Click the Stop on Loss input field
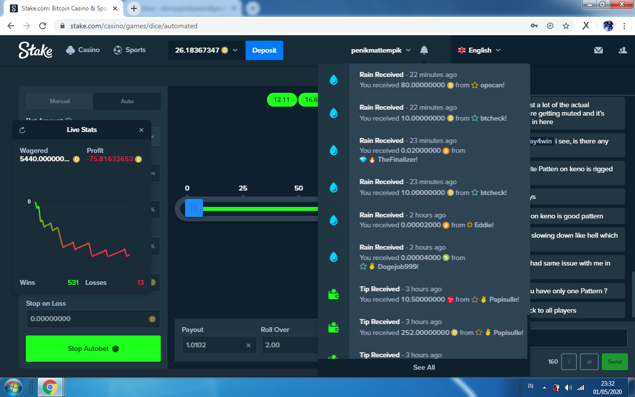The image size is (635, 397). coord(93,319)
